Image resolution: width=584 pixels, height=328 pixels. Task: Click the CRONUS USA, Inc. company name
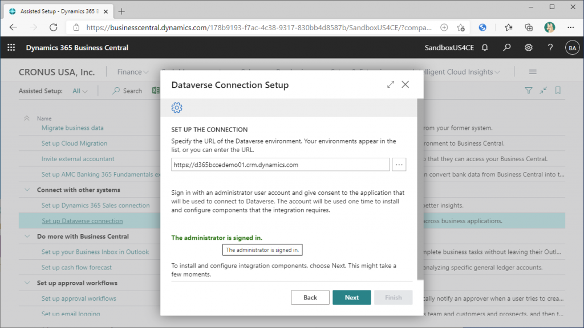57,72
